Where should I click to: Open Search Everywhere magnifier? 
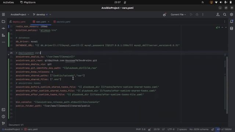point(224,15)
